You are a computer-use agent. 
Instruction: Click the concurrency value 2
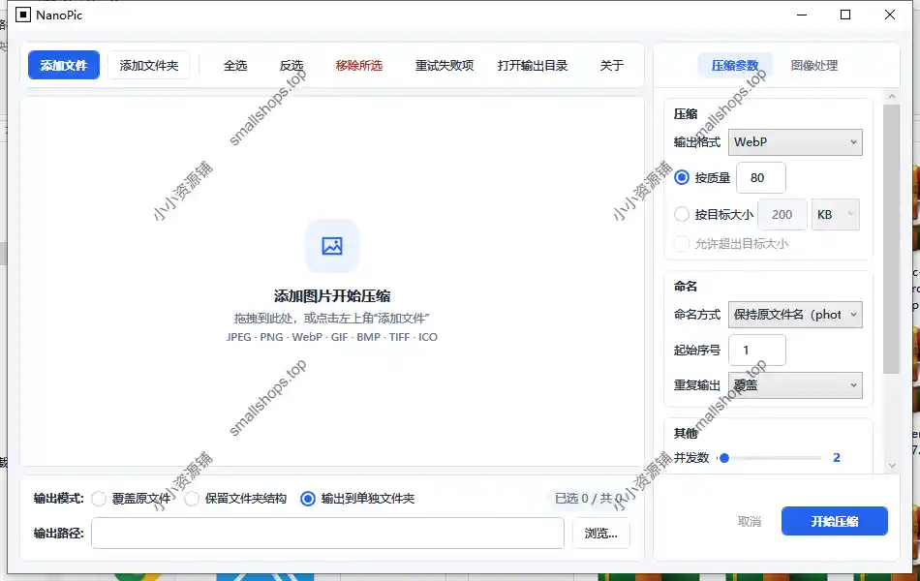click(837, 458)
